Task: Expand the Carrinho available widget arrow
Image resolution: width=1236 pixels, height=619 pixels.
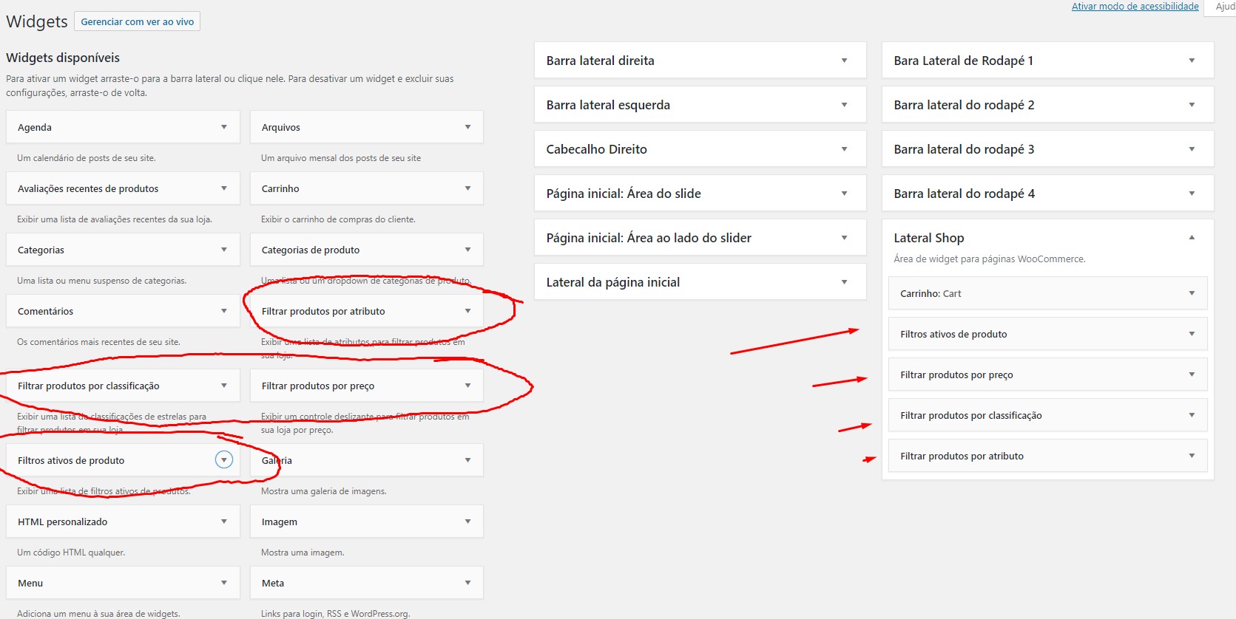Action: pos(467,188)
